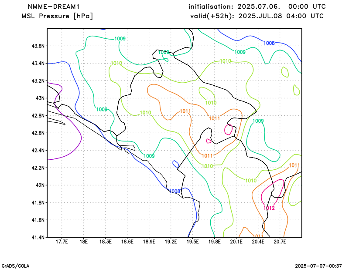Click the blue 1008 label near the top-right corner
Image resolution: width=349 pixels, height=269 pixels.
tap(269, 43)
